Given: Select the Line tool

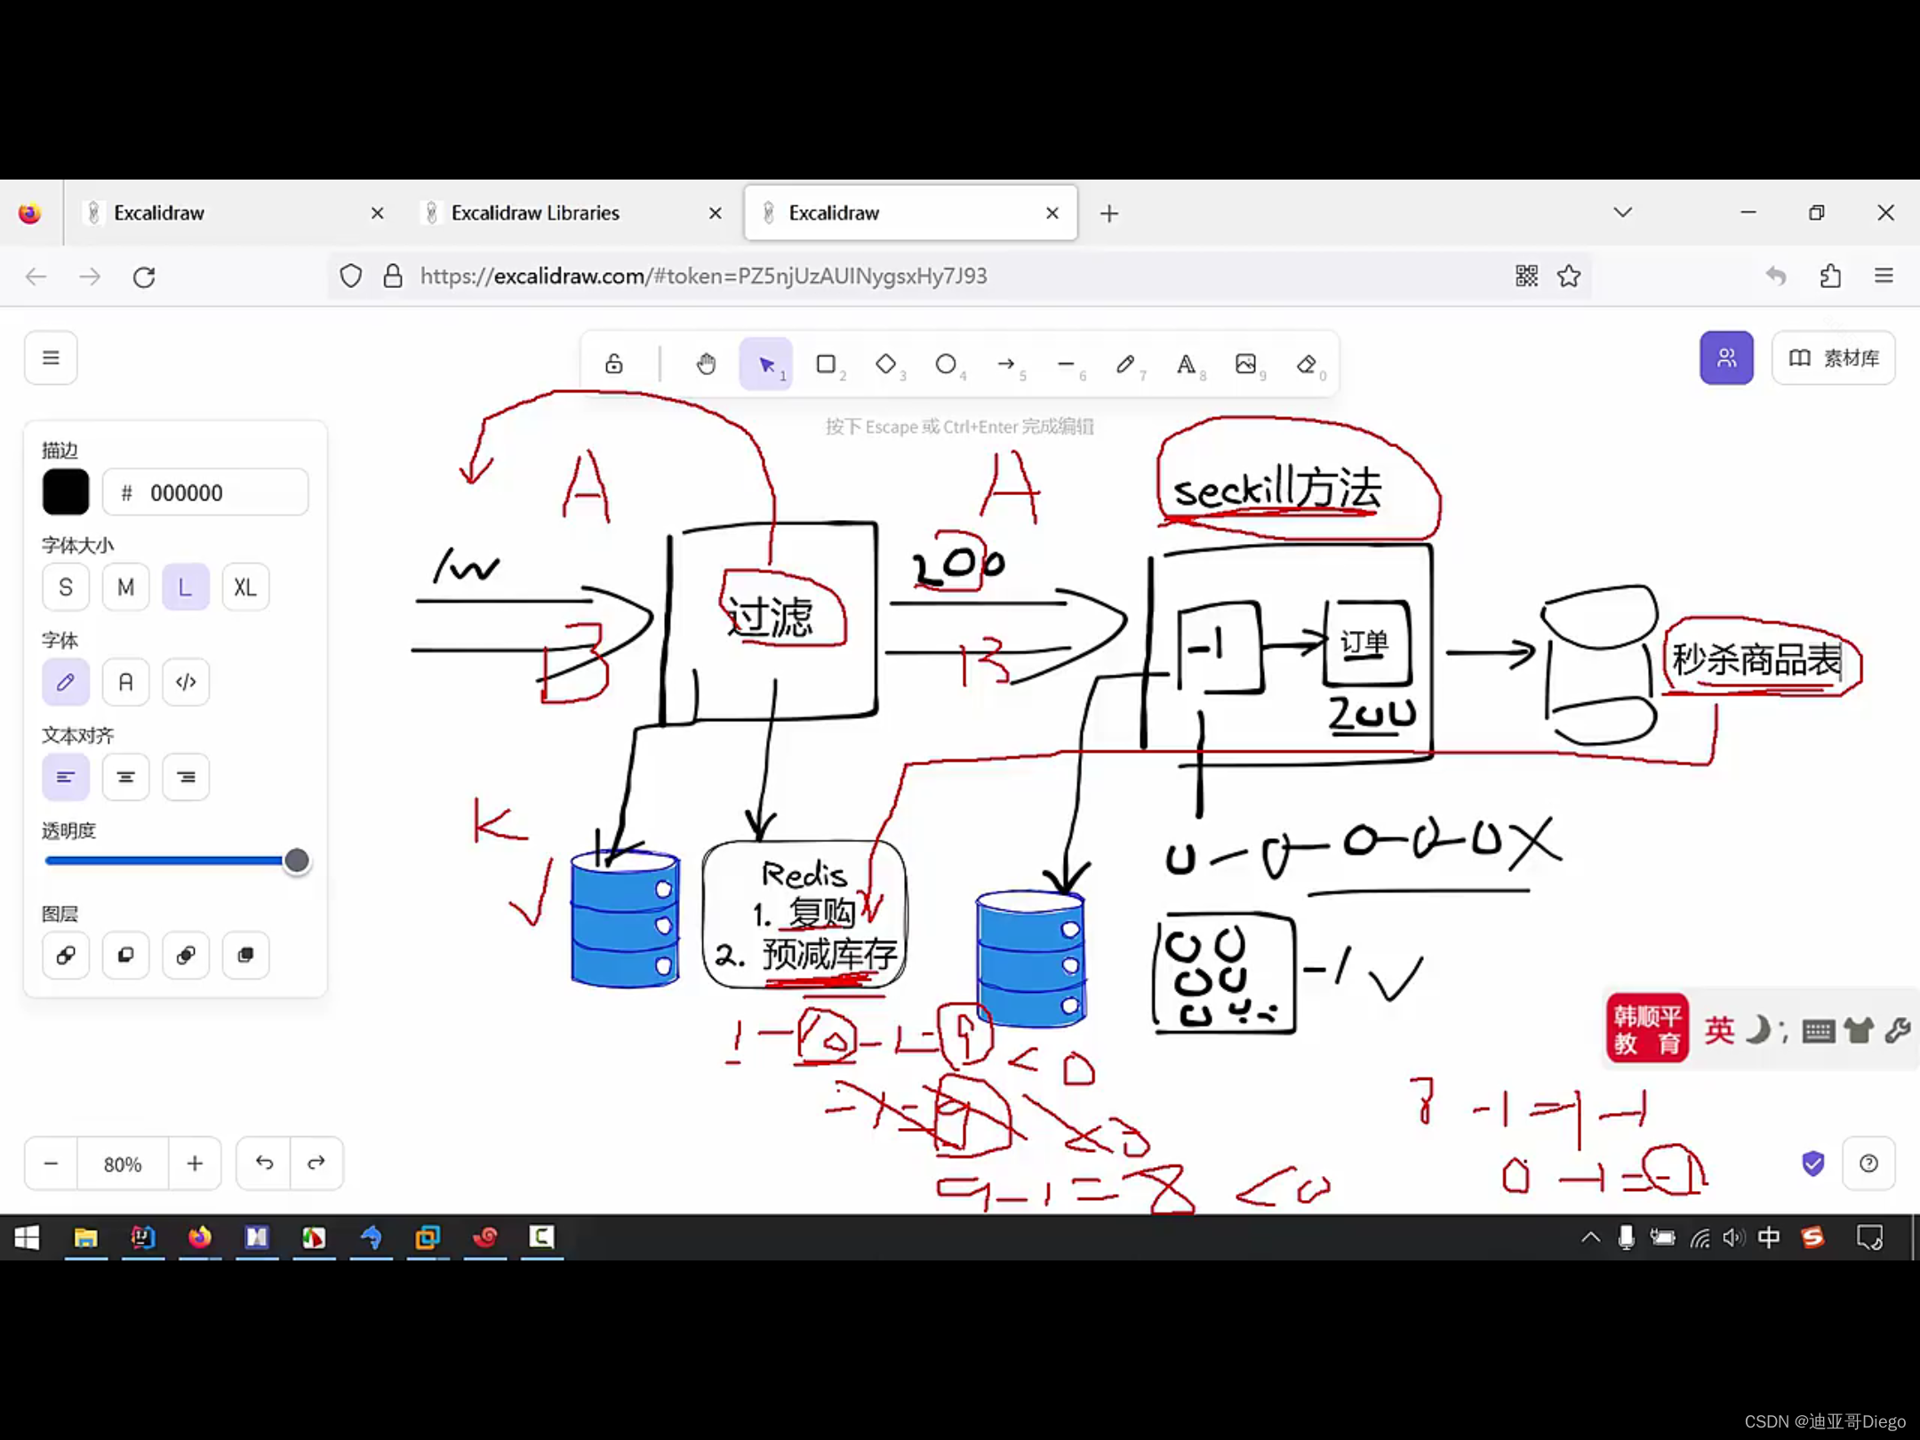Looking at the screenshot, I should pos(1066,364).
